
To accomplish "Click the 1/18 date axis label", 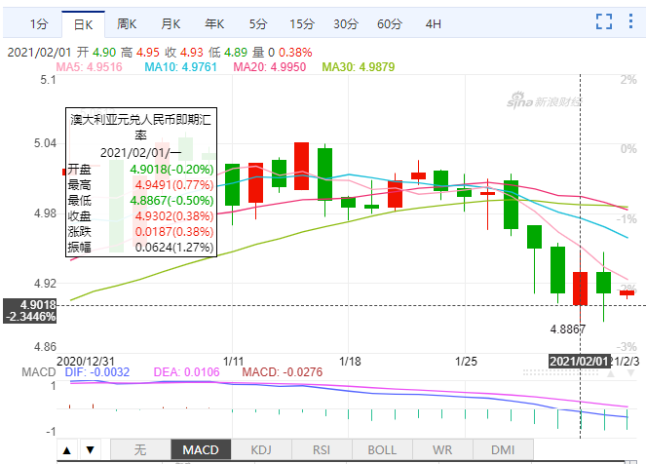I will pyautogui.click(x=350, y=362).
